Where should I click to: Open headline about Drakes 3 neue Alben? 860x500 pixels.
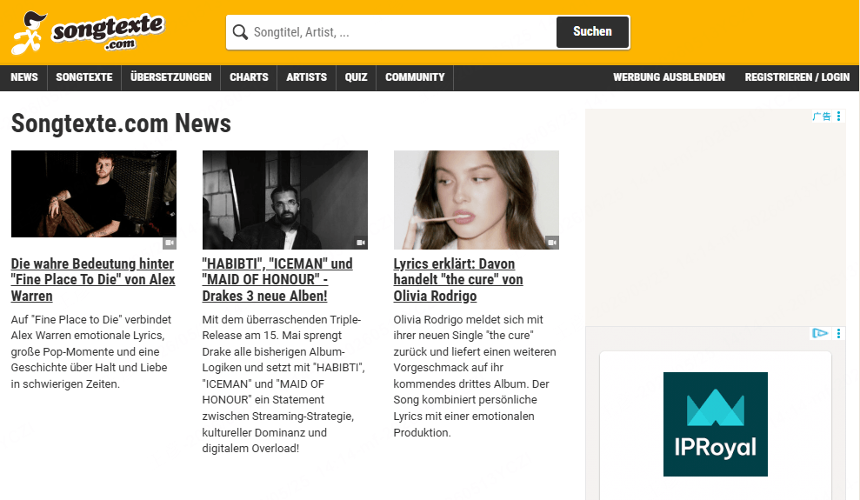277,280
